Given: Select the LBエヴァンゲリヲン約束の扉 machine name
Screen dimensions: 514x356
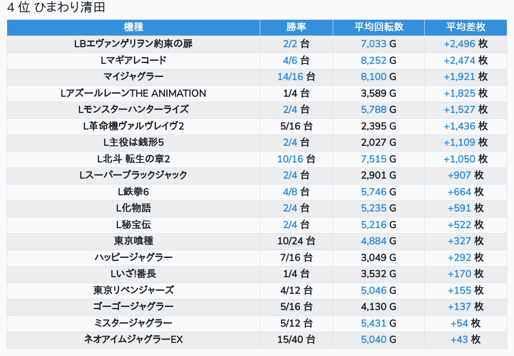Looking at the screenshot, I should click(x=133, y=44).
